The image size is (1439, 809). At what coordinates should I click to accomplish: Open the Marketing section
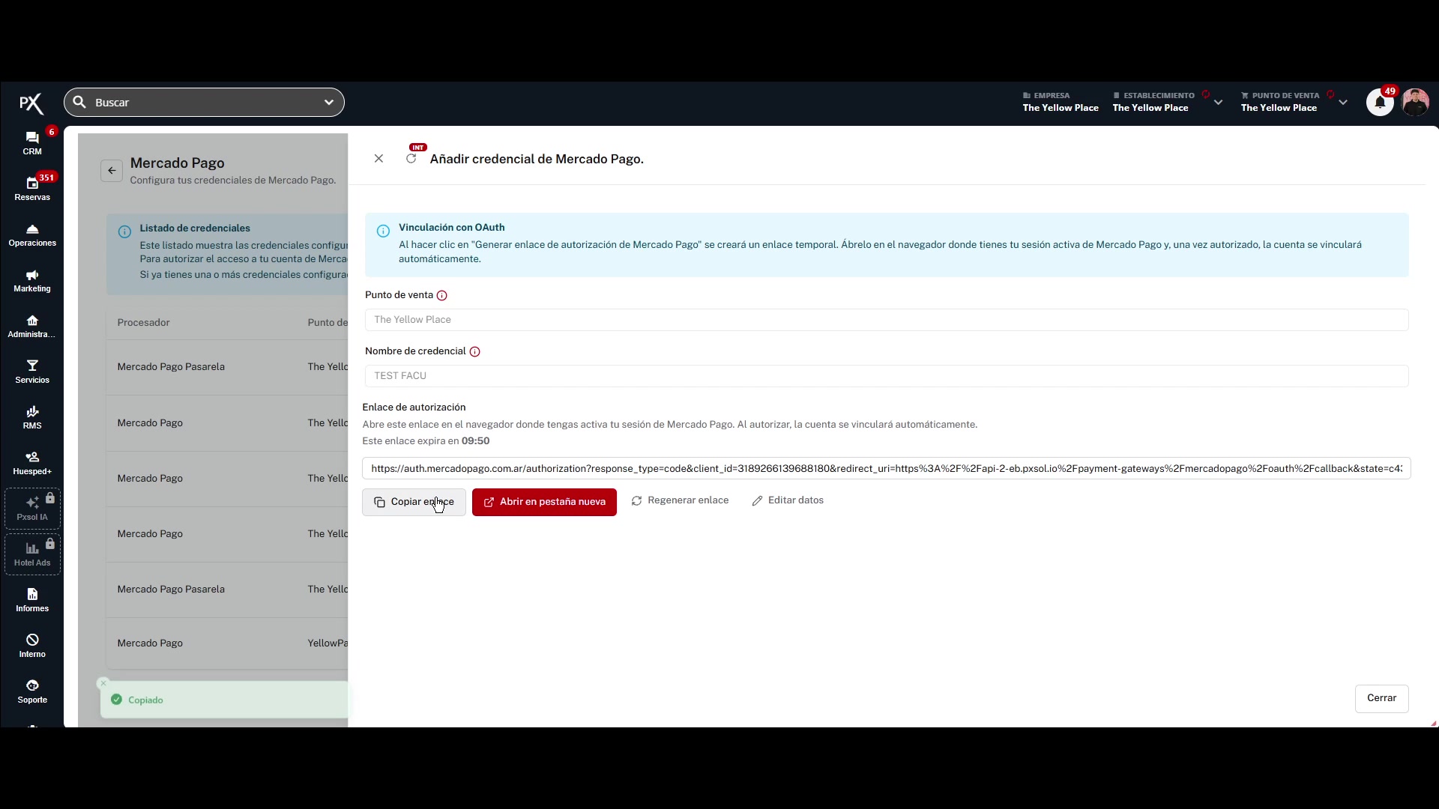(x=32, y=280)
